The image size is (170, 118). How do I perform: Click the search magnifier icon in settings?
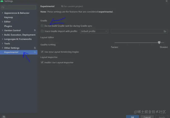click(x=3, y=7)
